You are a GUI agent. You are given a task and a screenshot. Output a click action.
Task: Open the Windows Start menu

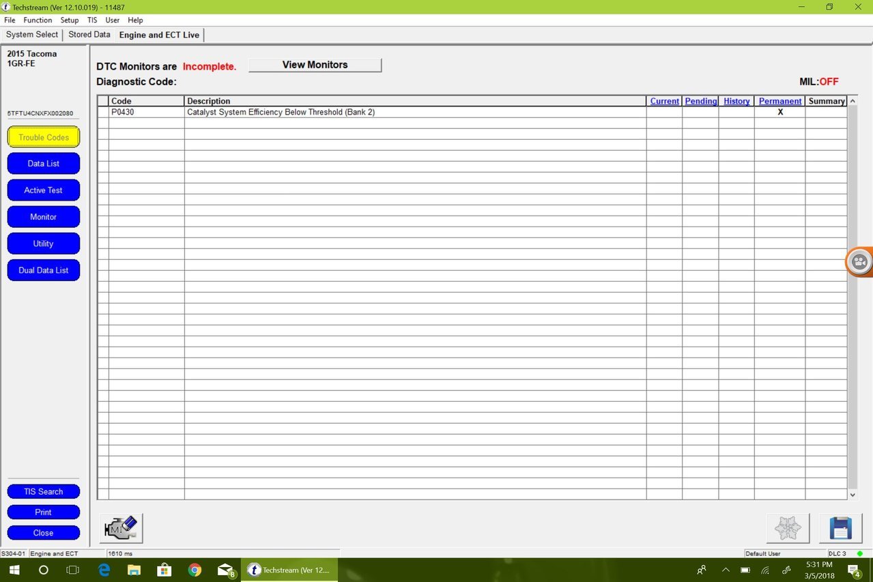pos(14,570)
